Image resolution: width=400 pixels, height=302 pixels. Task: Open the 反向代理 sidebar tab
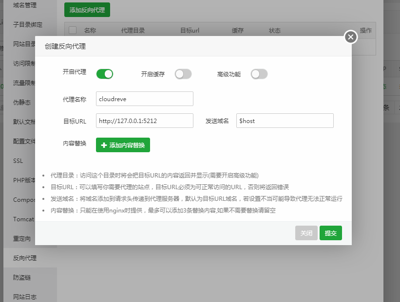(25, 258)
